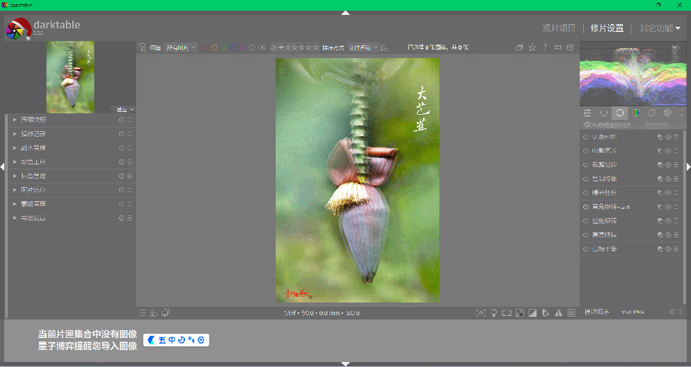Open the 所有图片 filter dropdown

point(181,47)
